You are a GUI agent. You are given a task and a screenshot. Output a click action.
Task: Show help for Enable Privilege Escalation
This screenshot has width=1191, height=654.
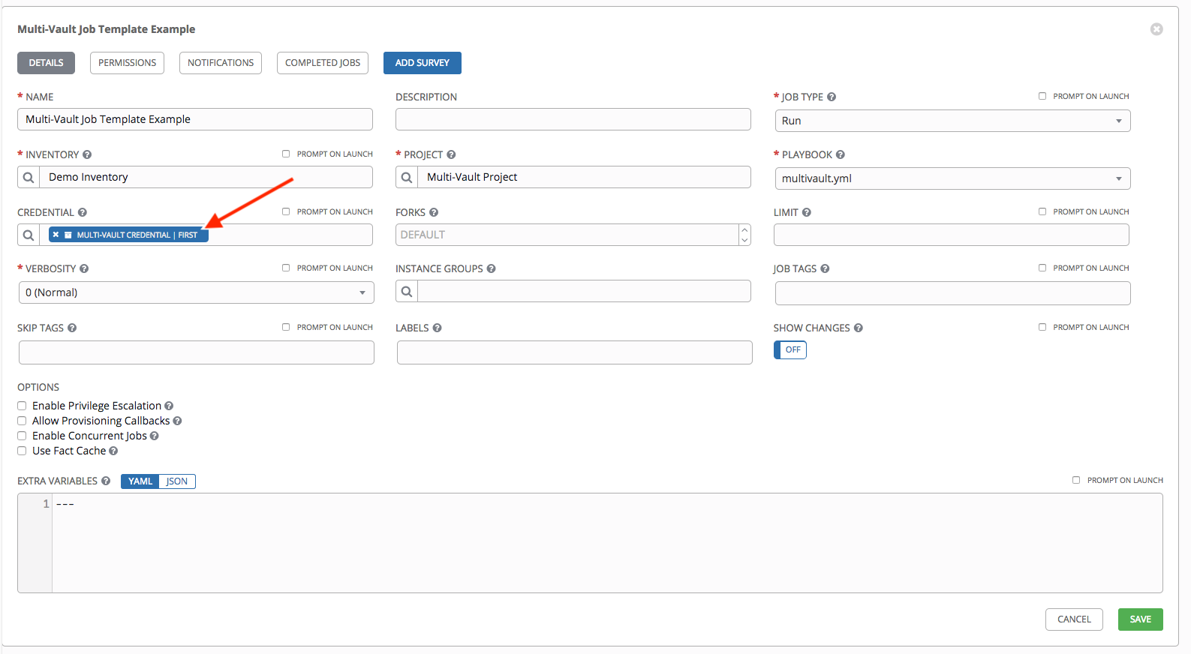point(169,406)
